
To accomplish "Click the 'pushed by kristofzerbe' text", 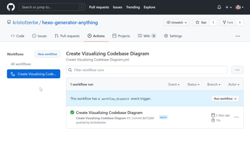I will click(x=91, y=122).
